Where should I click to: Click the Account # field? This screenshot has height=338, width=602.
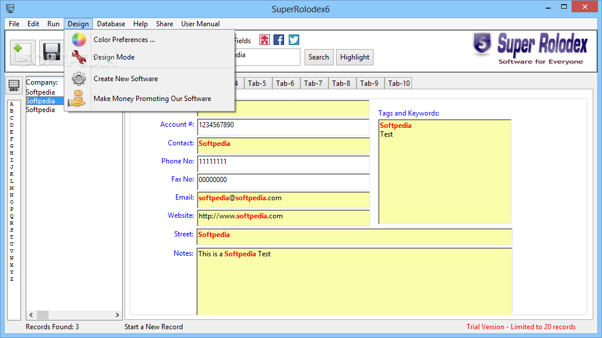[x=283, y=127]
